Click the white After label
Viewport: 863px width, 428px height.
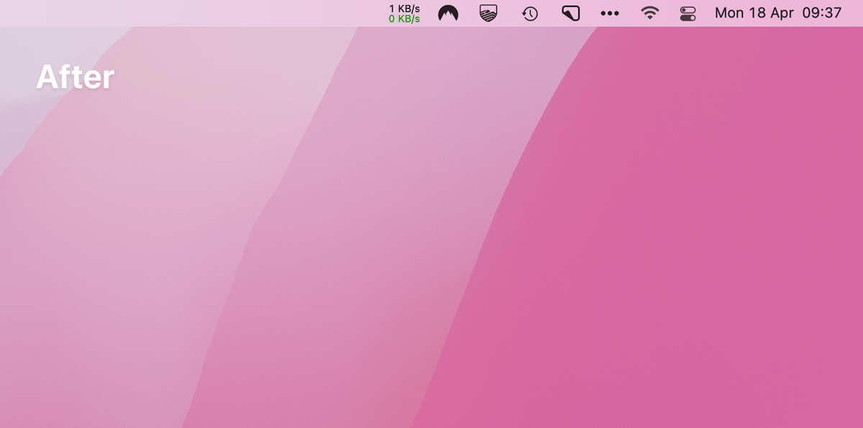click(75, 77)
